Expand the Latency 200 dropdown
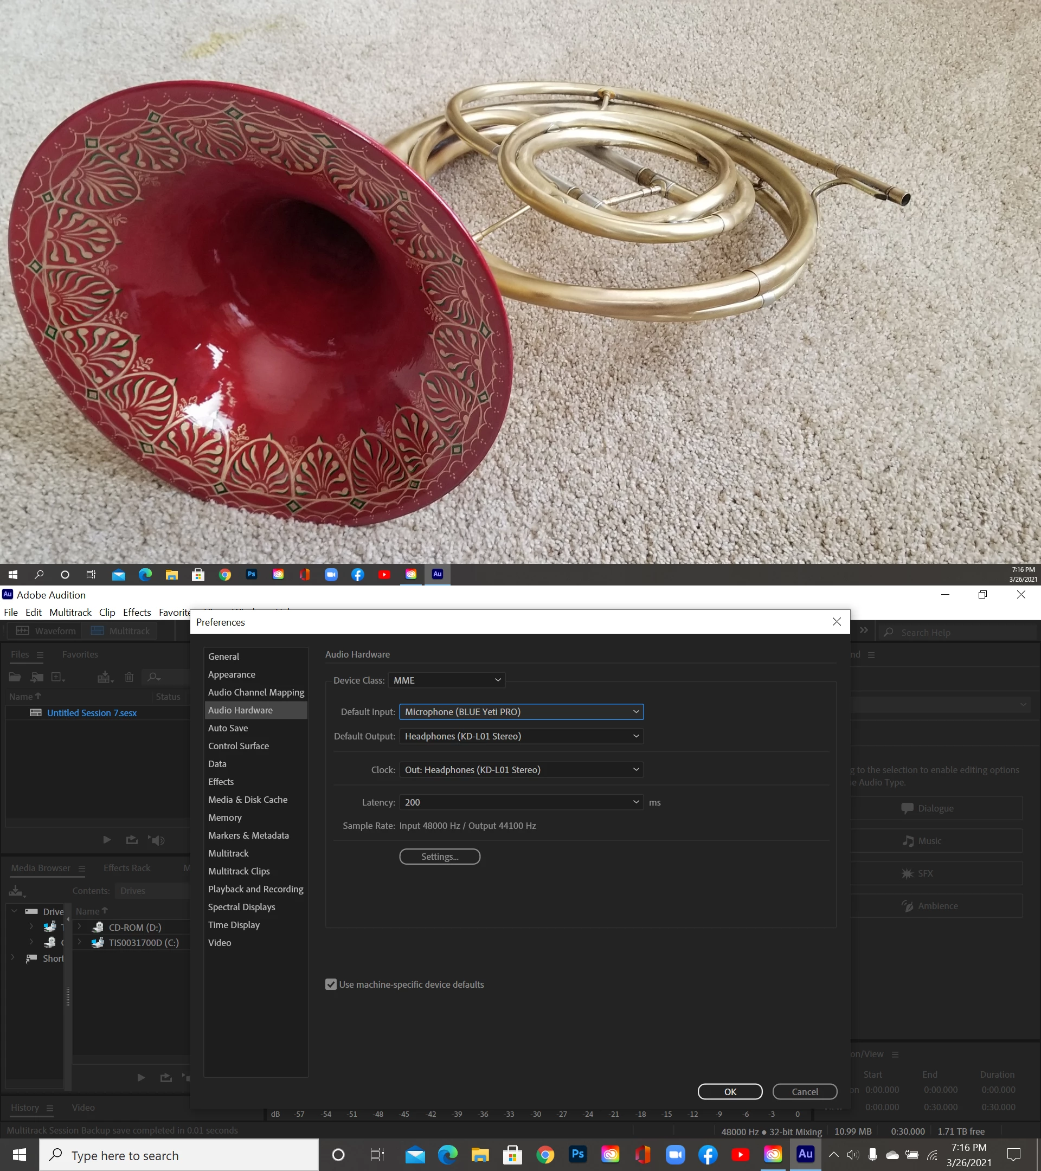Viewport: 1041px width, 1171px height. point(521,802)
